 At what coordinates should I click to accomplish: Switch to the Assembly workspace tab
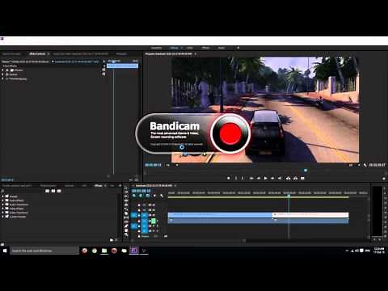(156, 48)
